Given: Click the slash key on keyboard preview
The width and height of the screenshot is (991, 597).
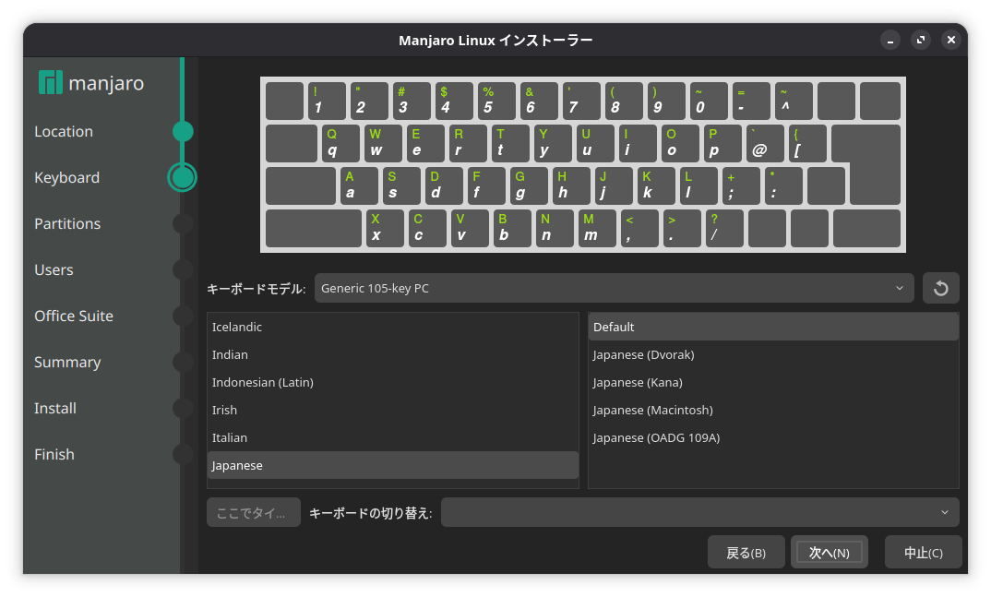Looking at the screenshot, I should tap(724, 228).
